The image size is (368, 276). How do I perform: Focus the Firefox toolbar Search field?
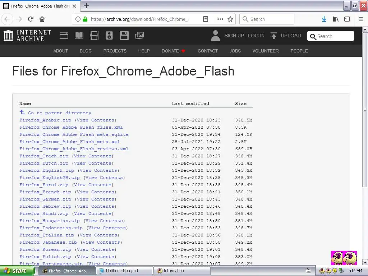click(267, 19)
